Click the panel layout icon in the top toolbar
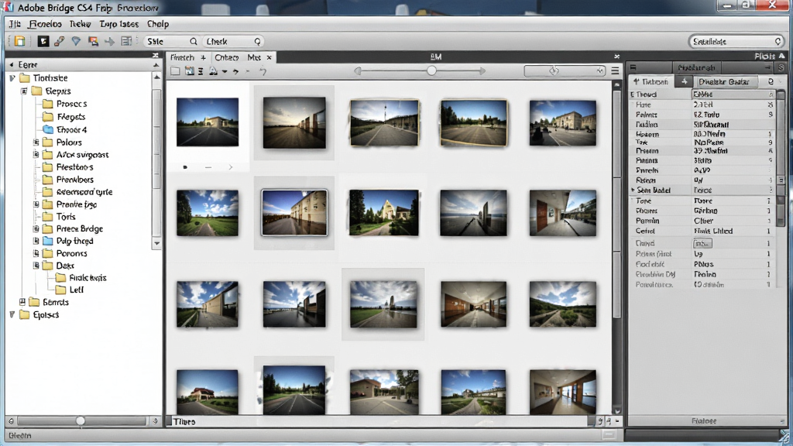The width and height of the screenshot is (793, 446). click(x=126, y=42)
